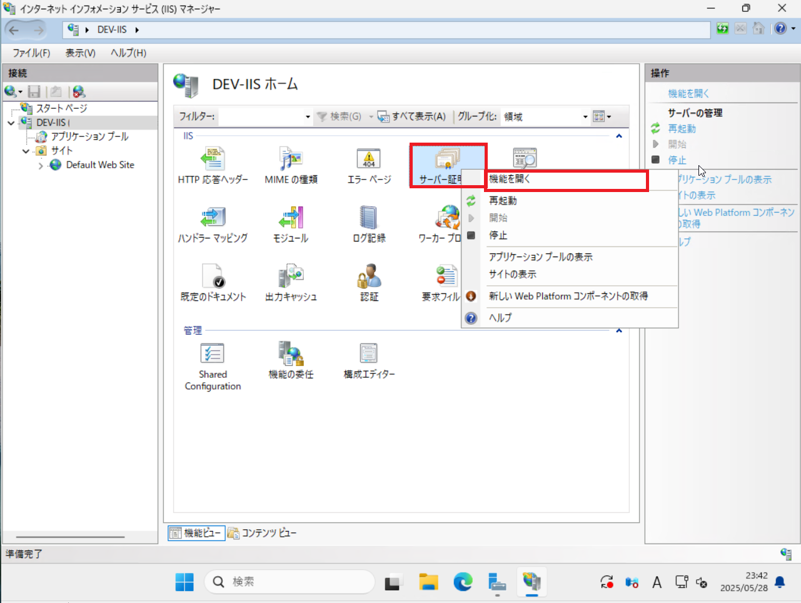Image resolution: width=801 pixels, height=603 pixels.
Task: Click the horizontal scrollbar in 接続 pane
Action: click(x=70, y=537)
